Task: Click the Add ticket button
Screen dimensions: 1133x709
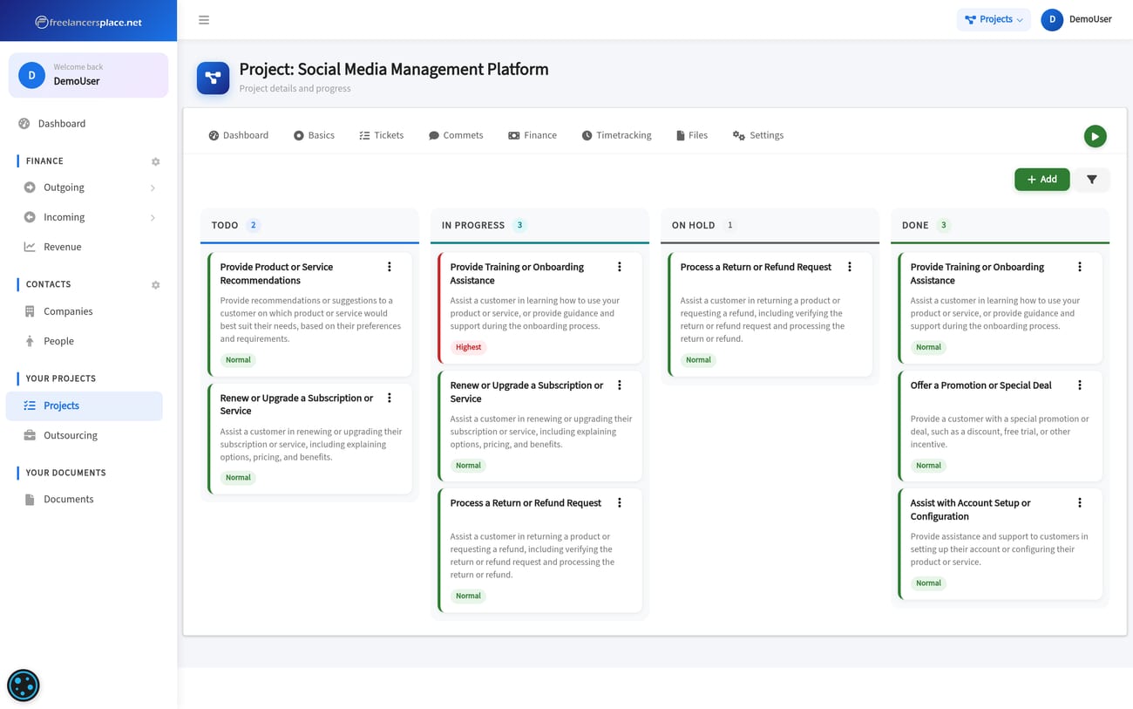Action: (x=1041, y=180)
